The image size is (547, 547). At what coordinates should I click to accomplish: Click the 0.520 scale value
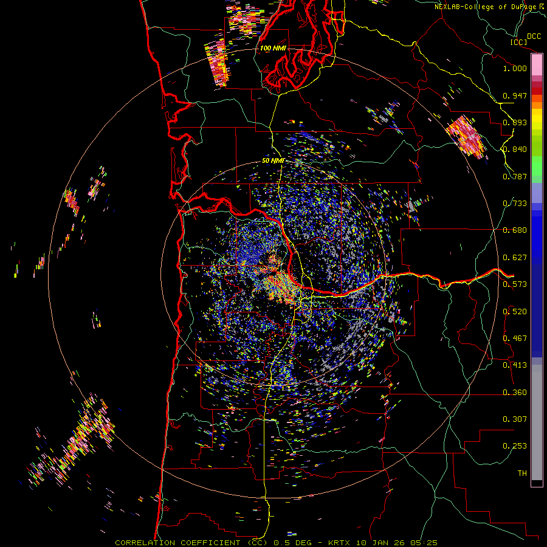[515, 312]
